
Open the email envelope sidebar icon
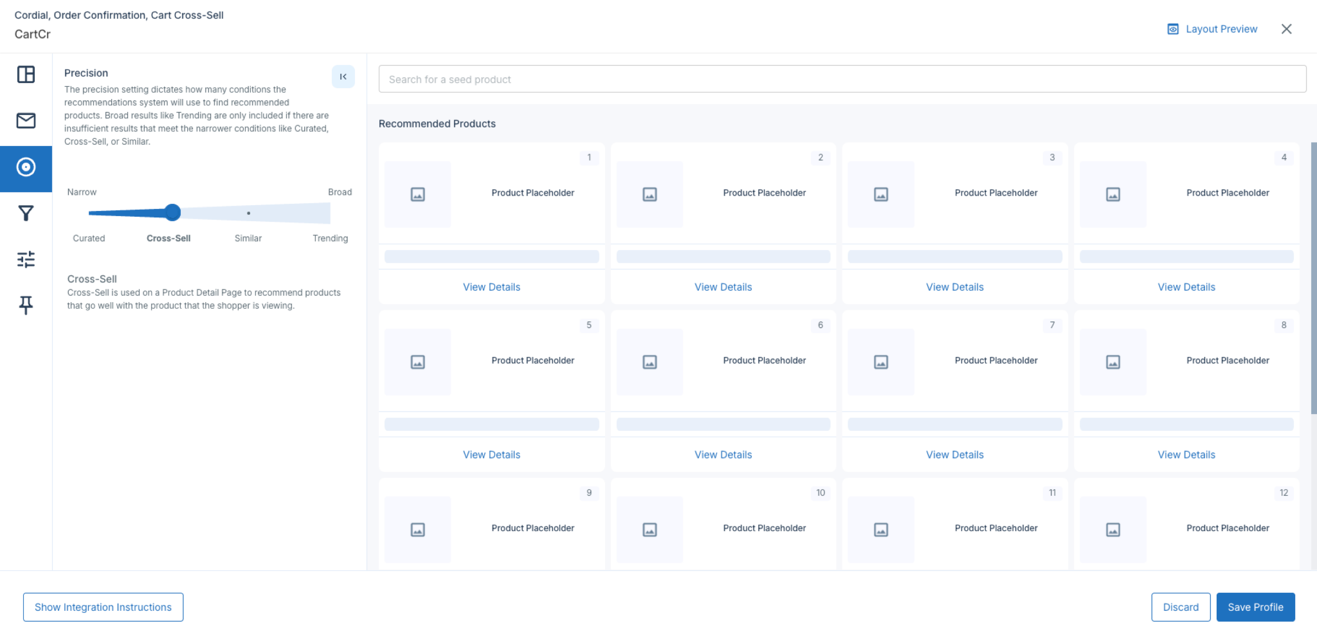coord(26,121)
